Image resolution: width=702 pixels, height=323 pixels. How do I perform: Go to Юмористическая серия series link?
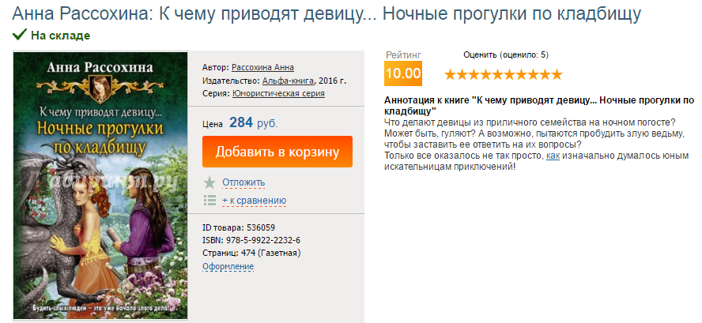tap(278, 93)
